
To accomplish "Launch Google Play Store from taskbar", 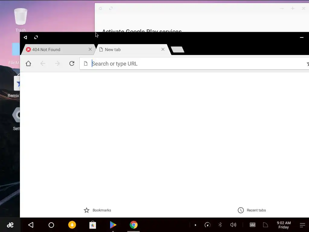I will pyautogui.click(x=113, y=225).
